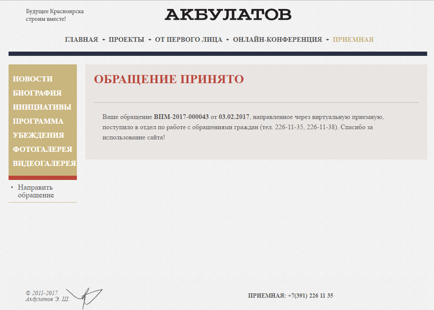Click the © 2011-2017 copyright notice
The height and width of the screenshot is (310, 434).
pyautogui.click(x=43, y=293)
